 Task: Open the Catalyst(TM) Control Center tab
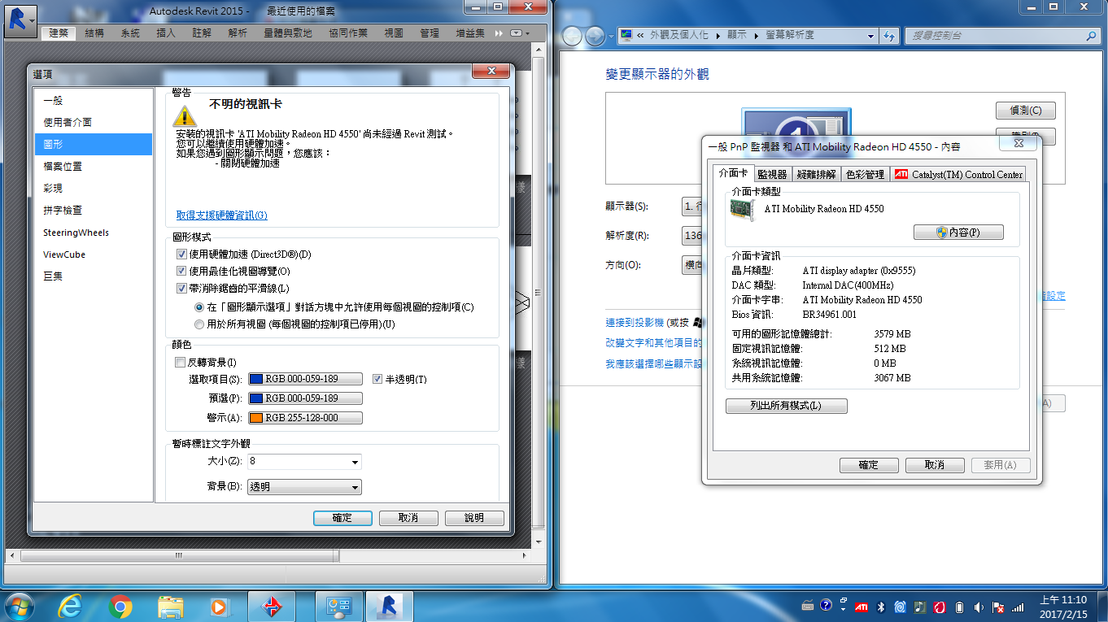point(958,174)
